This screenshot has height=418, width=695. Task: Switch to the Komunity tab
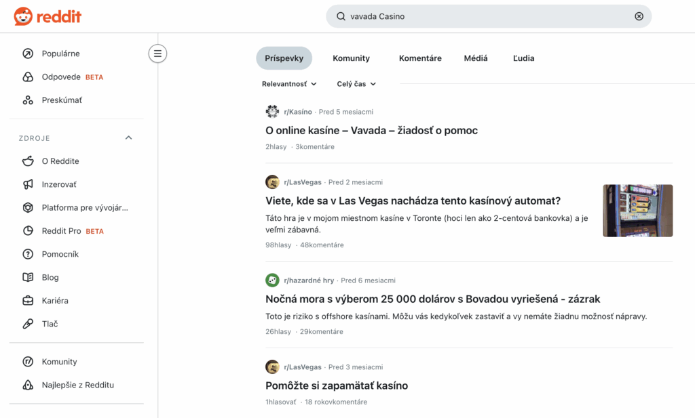tap(351, 58)
